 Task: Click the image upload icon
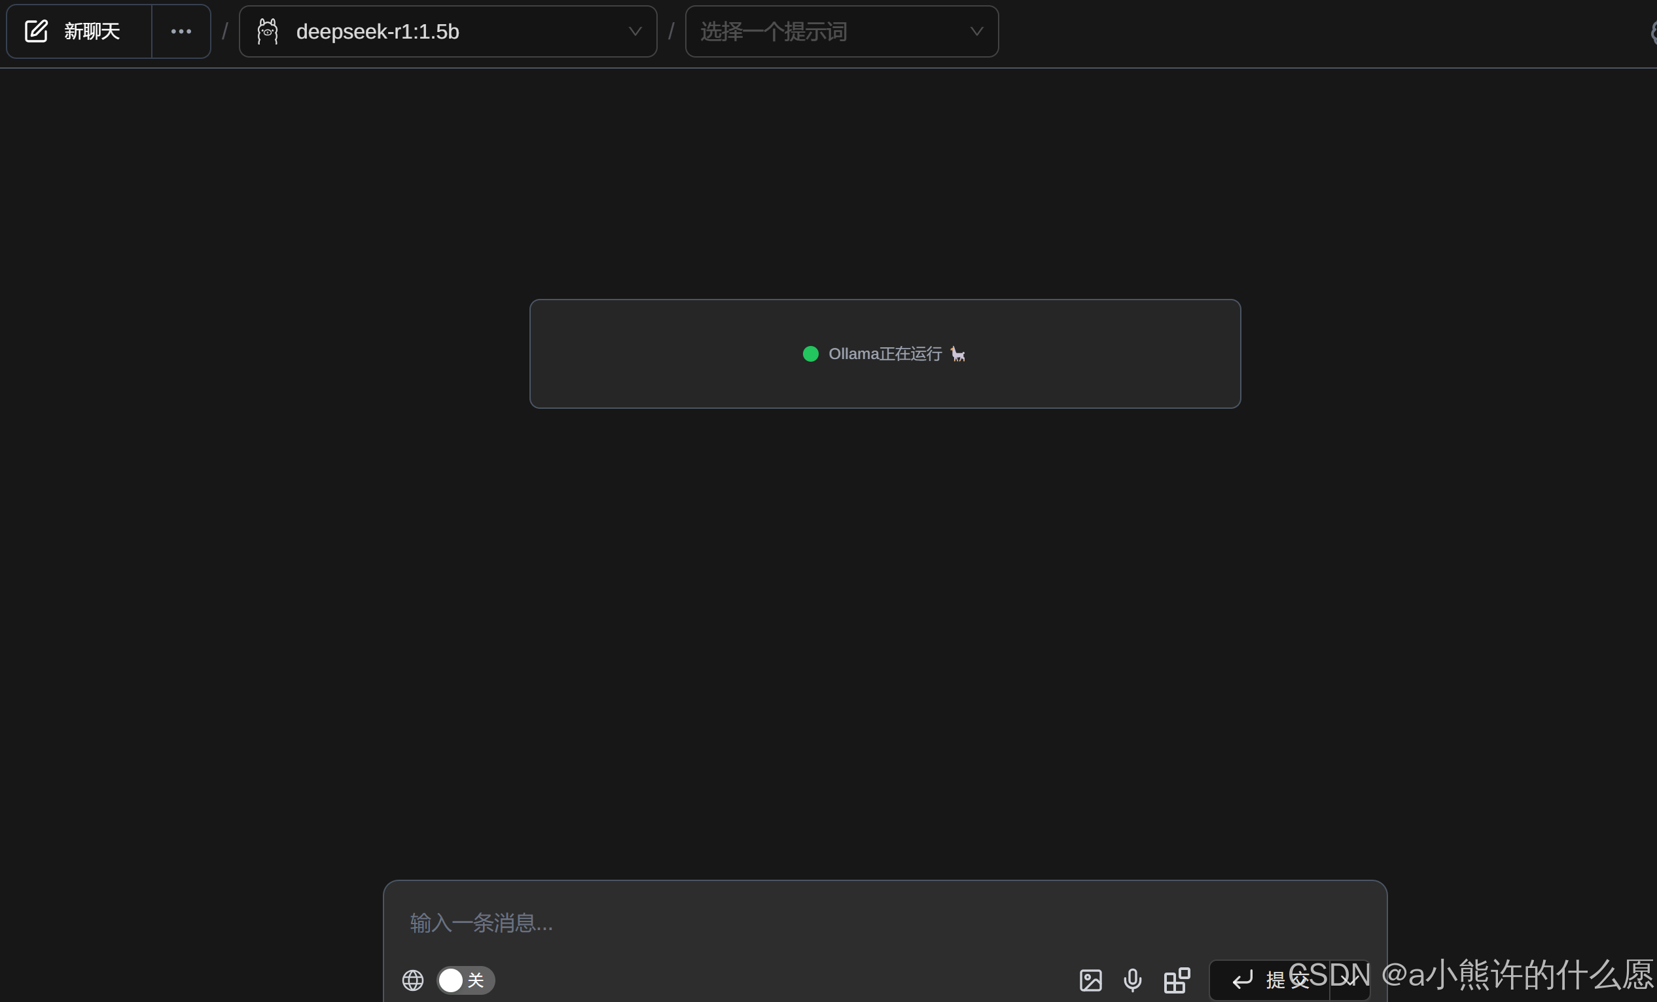[1090, 980]
